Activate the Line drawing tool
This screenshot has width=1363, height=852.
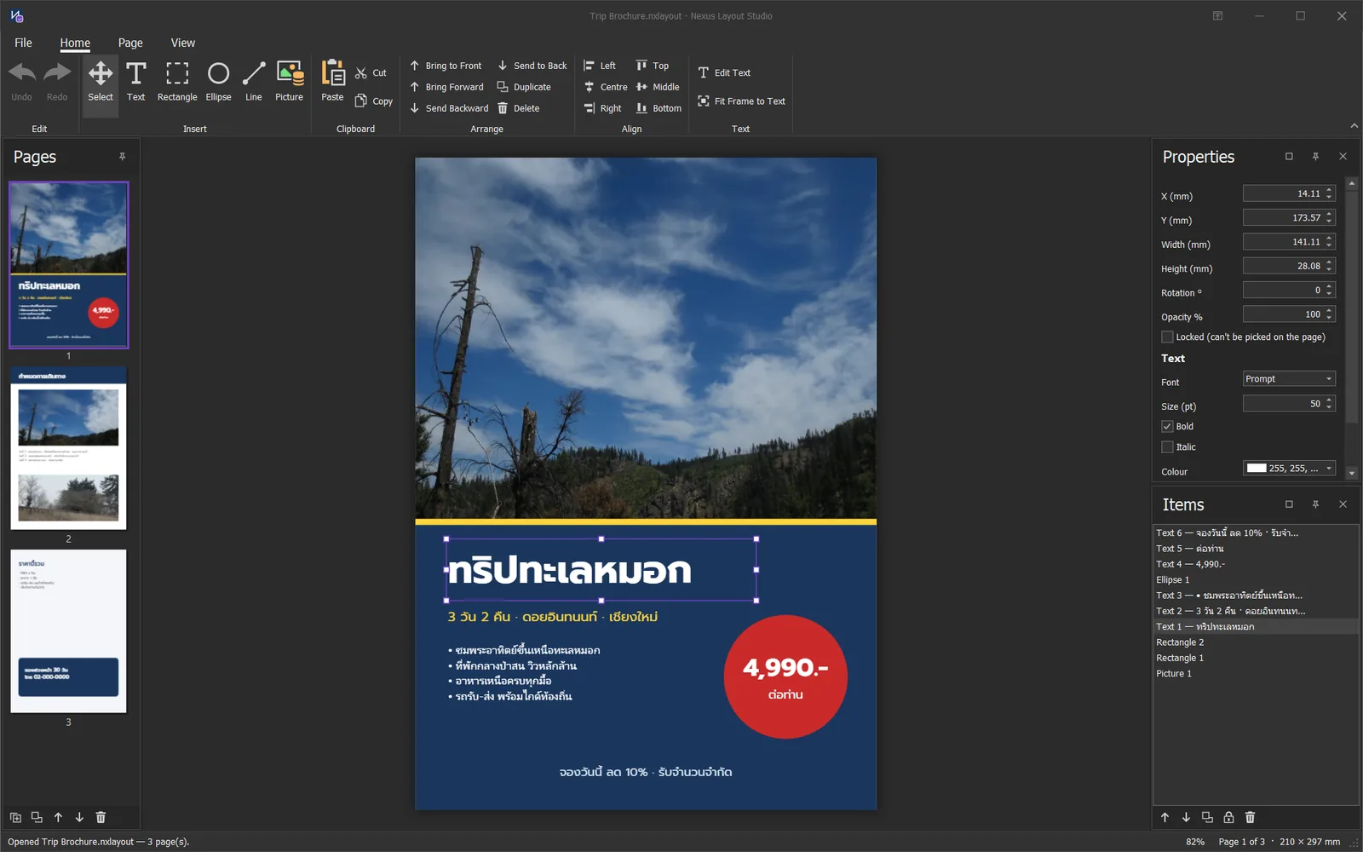click(254, 82)
